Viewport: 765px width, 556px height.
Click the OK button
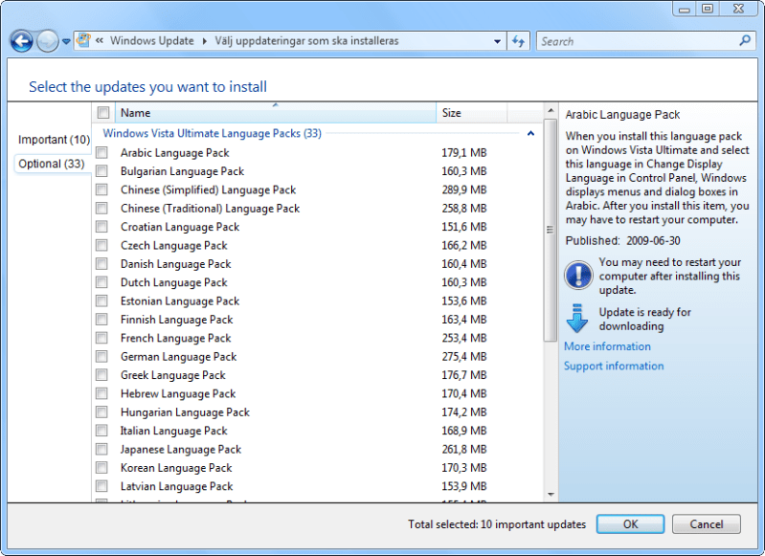pos(630,524)
